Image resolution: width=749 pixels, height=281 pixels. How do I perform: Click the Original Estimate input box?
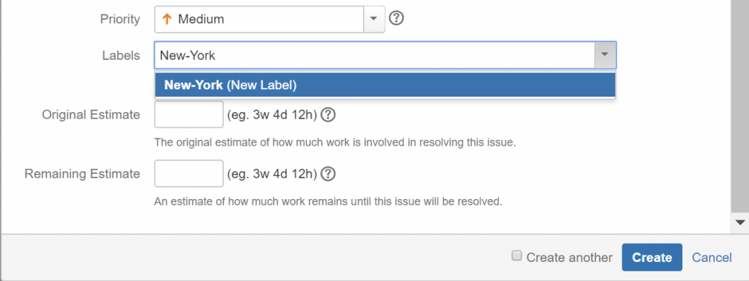(189, 114)
